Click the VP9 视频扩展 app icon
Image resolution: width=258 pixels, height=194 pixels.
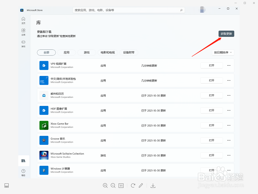(x=44, y=65)
